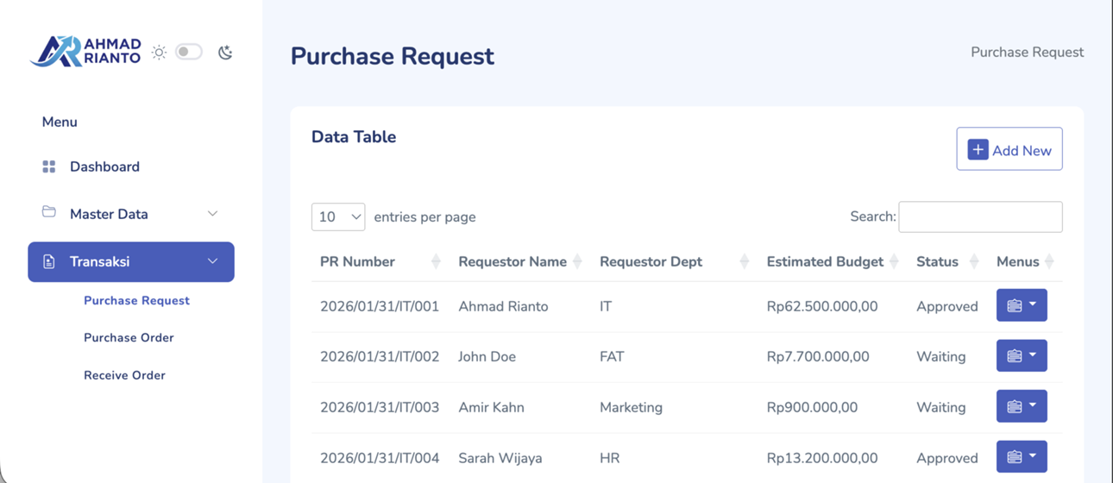The height and width of the screenshot is (483, 1113).
Task: Click the budget Rp13.200.000,00
Action: pyautogui.click(x=822, y=458)
